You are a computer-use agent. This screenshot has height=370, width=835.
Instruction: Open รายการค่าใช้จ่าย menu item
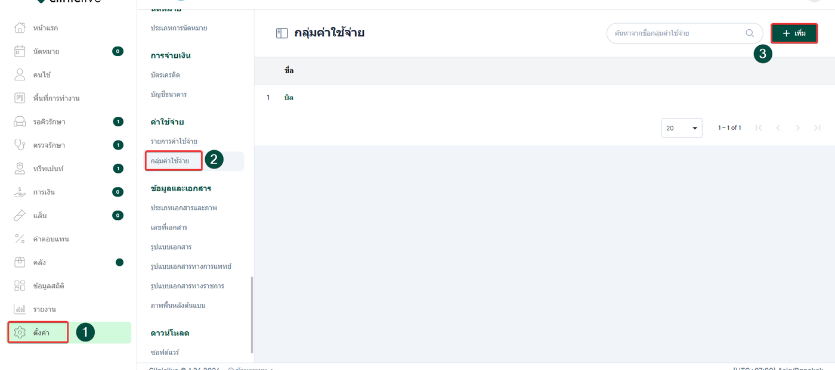pos(174,141)
